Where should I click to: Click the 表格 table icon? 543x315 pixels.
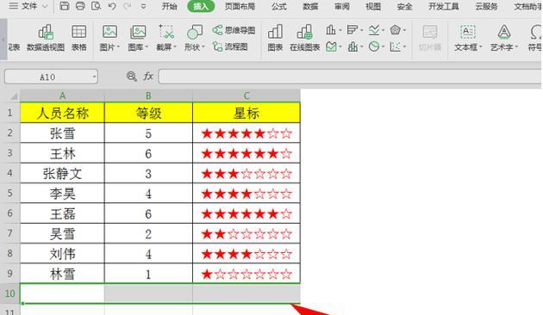click(79, 38)
